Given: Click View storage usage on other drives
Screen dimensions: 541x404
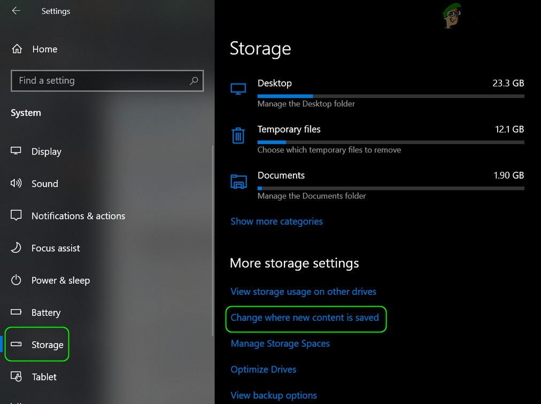Looking at the screenshot, I should point(303,292).
